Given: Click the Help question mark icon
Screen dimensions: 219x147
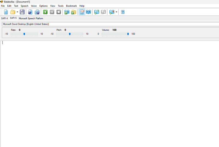Looking at the screenshot, I should click(x=123, y=12).
